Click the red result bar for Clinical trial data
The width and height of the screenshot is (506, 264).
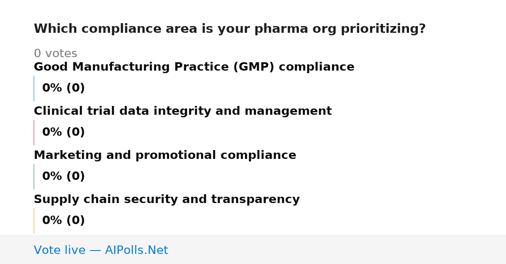coord(34,132)
